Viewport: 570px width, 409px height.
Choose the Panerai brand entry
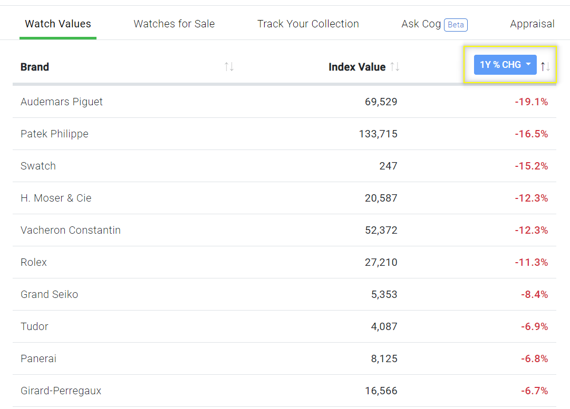click(x=38, y=358)
